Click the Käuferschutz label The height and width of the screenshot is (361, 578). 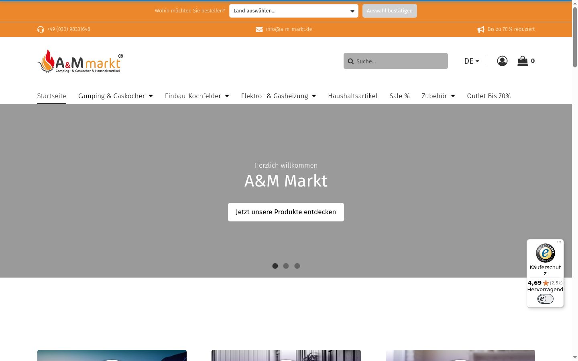(x=545, y=270)
